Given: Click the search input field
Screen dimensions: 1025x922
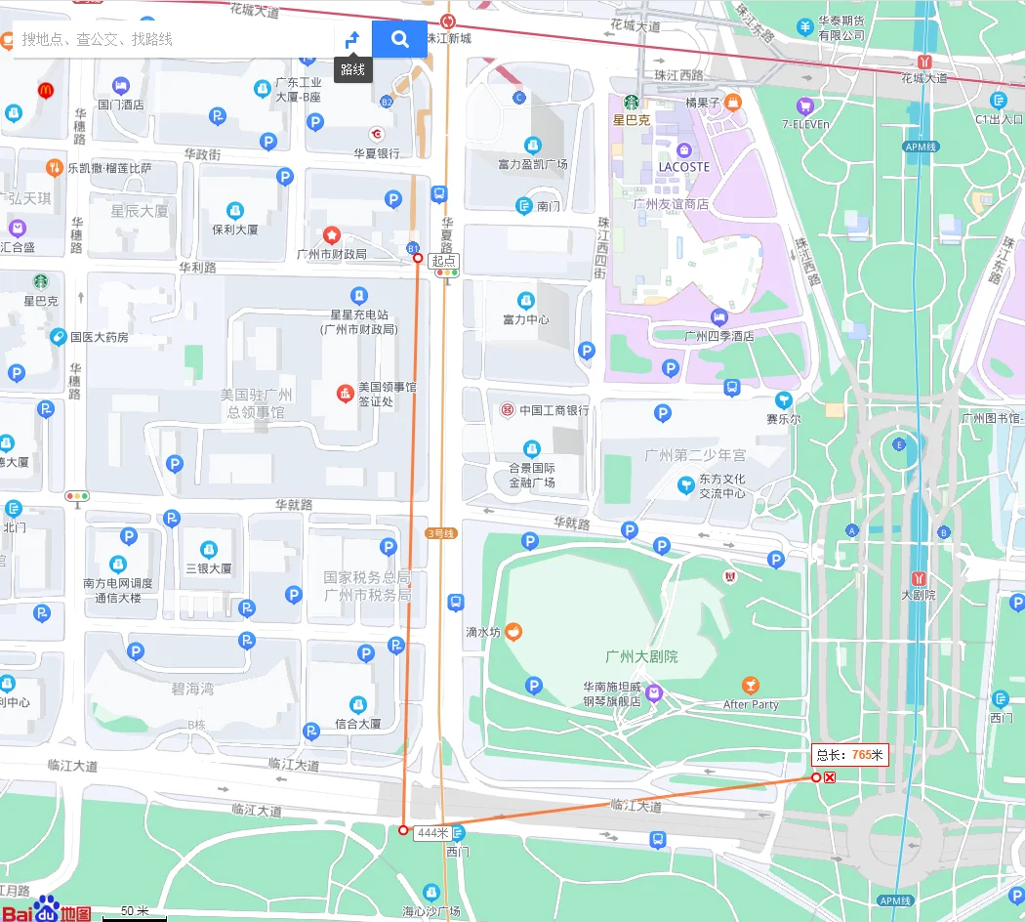Looking at the screenshot, I should point(166,39).
